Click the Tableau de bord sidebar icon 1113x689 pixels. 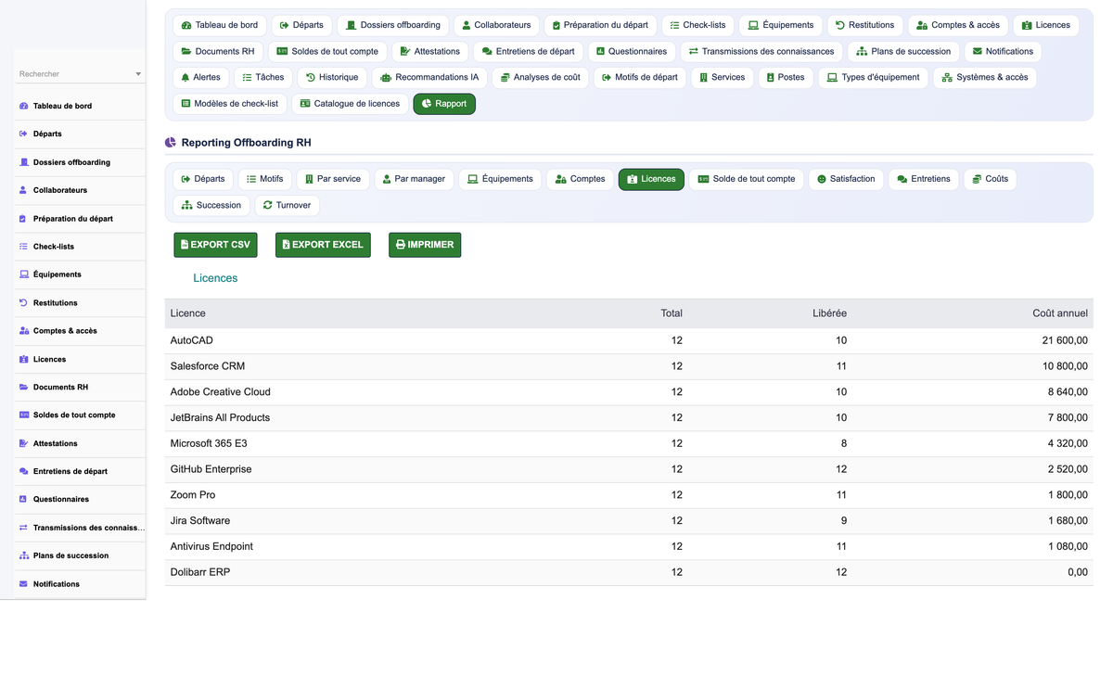[x=24, y=106]
